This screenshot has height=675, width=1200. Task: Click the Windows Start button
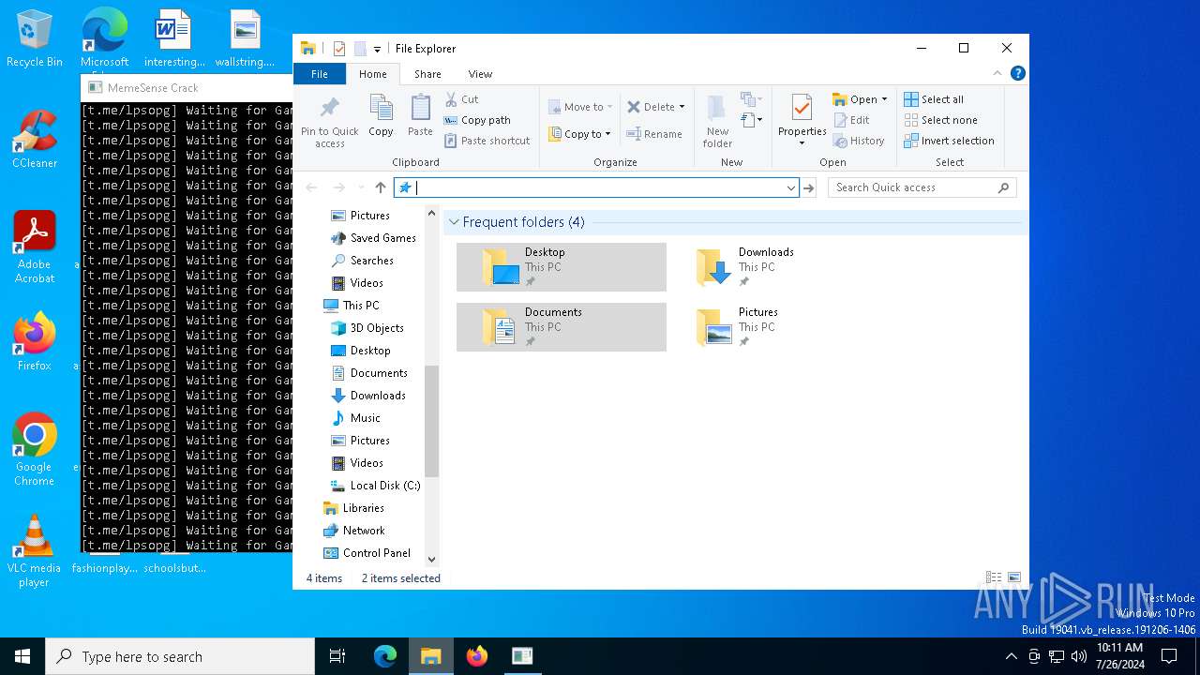[x=22, y=656]
